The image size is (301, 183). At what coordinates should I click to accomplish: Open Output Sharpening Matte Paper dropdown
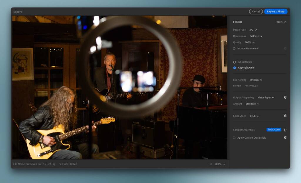[266, 97]
